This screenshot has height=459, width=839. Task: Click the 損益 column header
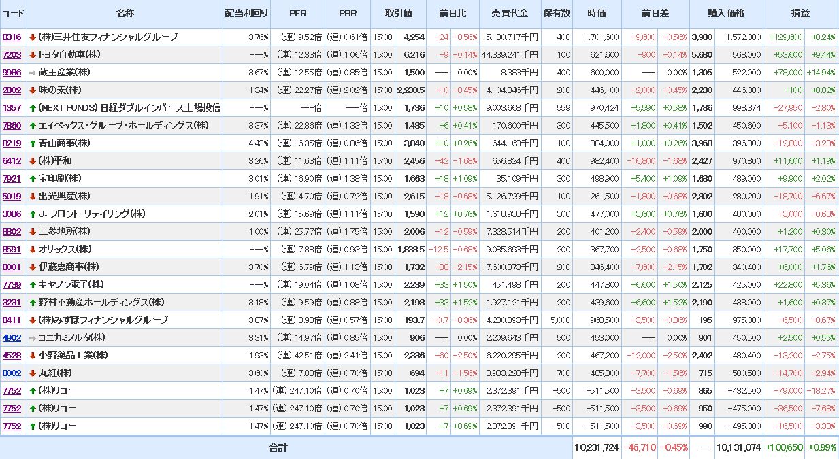click(x=800, y=14)
